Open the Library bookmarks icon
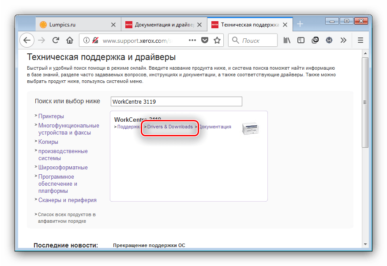 point(287,40)
